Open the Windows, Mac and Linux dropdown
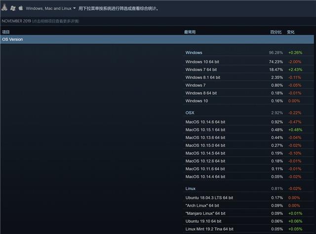316x234 pixels. pyautogui.click(x=51, y=8)
